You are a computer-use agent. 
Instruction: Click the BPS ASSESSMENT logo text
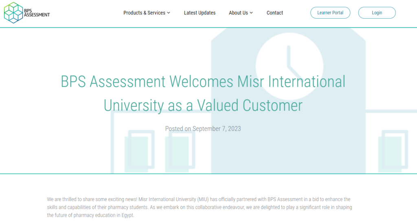coord(37,13)
